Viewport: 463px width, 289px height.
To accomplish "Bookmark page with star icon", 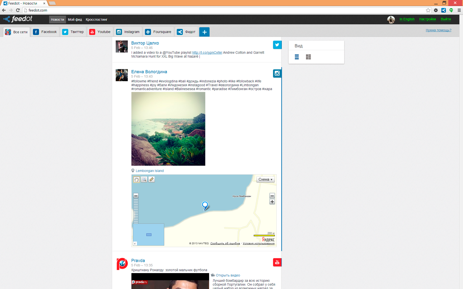I will coord(428,10).
